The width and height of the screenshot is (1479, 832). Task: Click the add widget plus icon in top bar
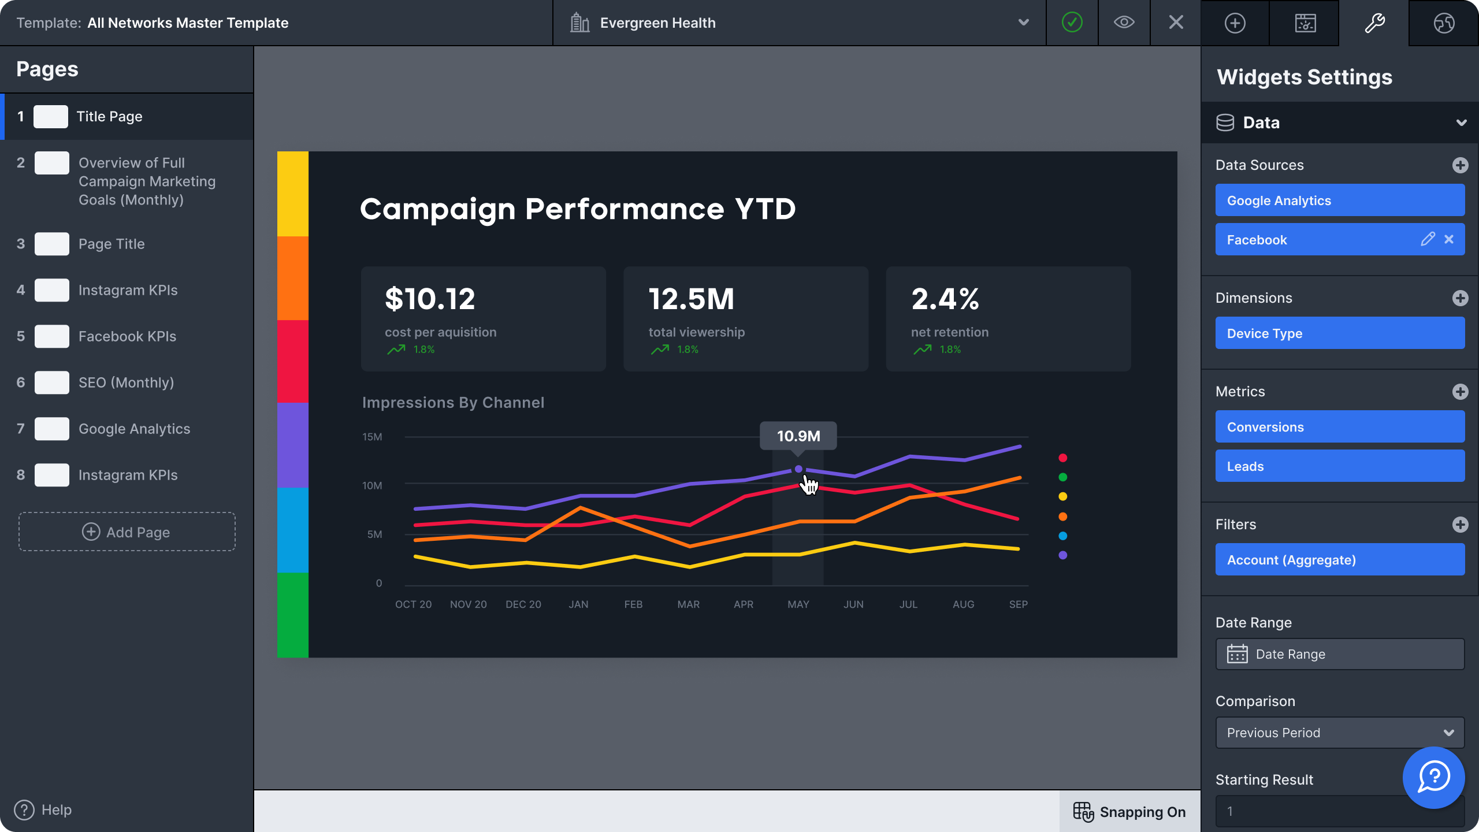click(x=1235, y=23)
